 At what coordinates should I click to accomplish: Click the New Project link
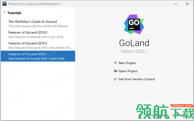coord(125,63)
